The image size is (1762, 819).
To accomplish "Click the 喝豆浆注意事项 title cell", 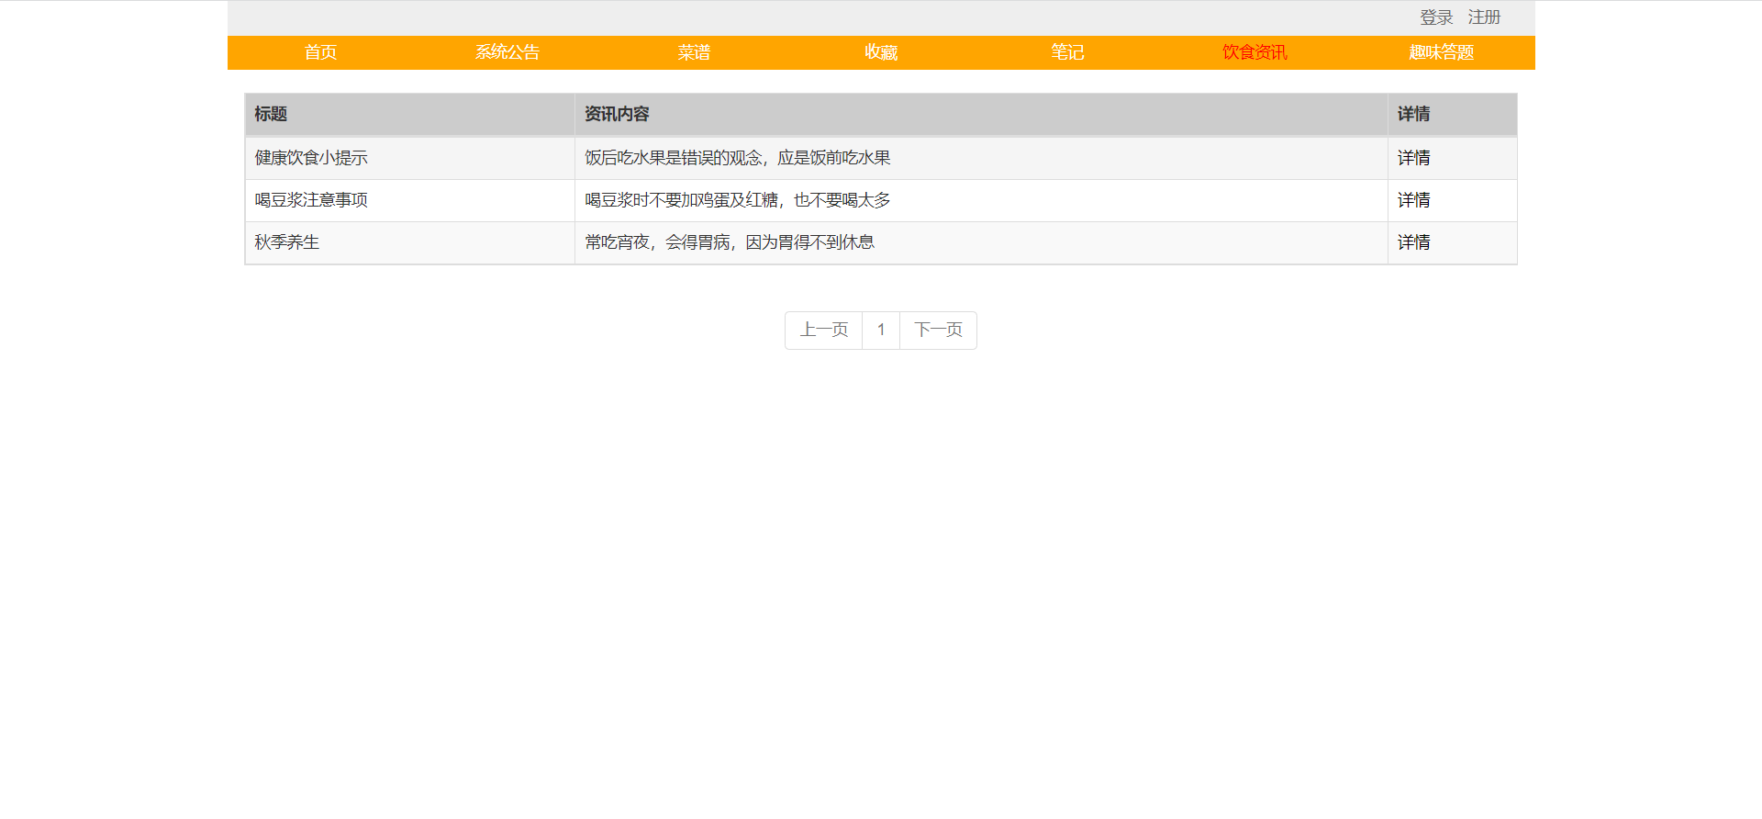I will coord(410,200).
